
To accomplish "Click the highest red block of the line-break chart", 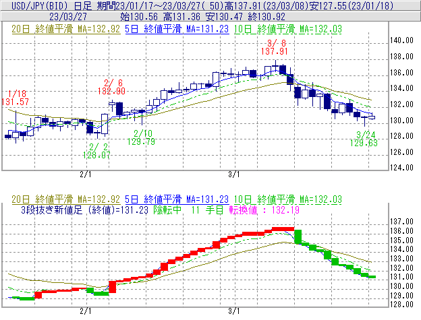I will (x=283, y=229).
